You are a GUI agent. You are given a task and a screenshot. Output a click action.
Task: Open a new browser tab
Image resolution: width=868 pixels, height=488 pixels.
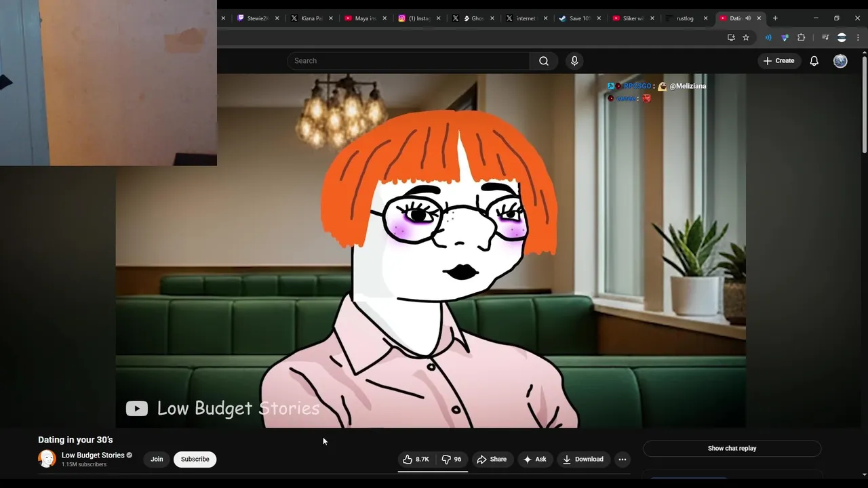(x=775, y=18)
